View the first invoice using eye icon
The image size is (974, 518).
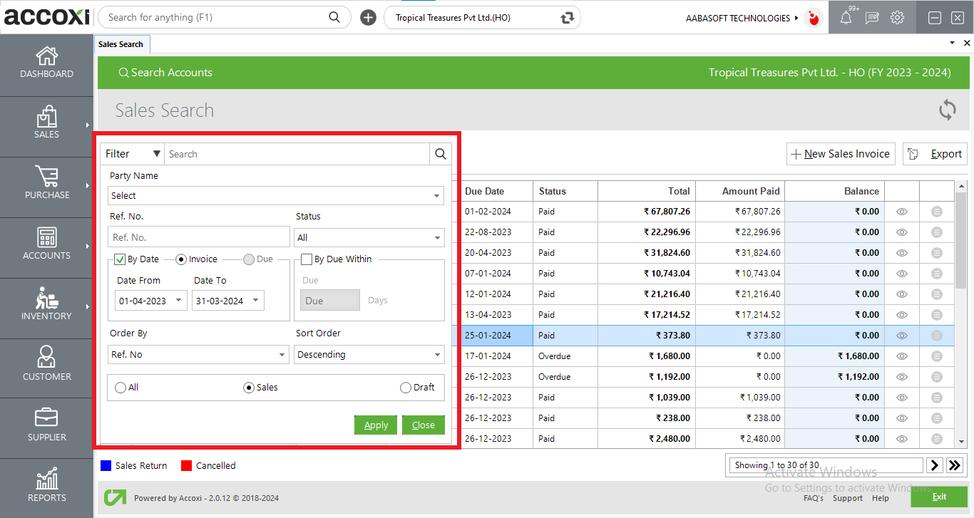pos(901,212)
